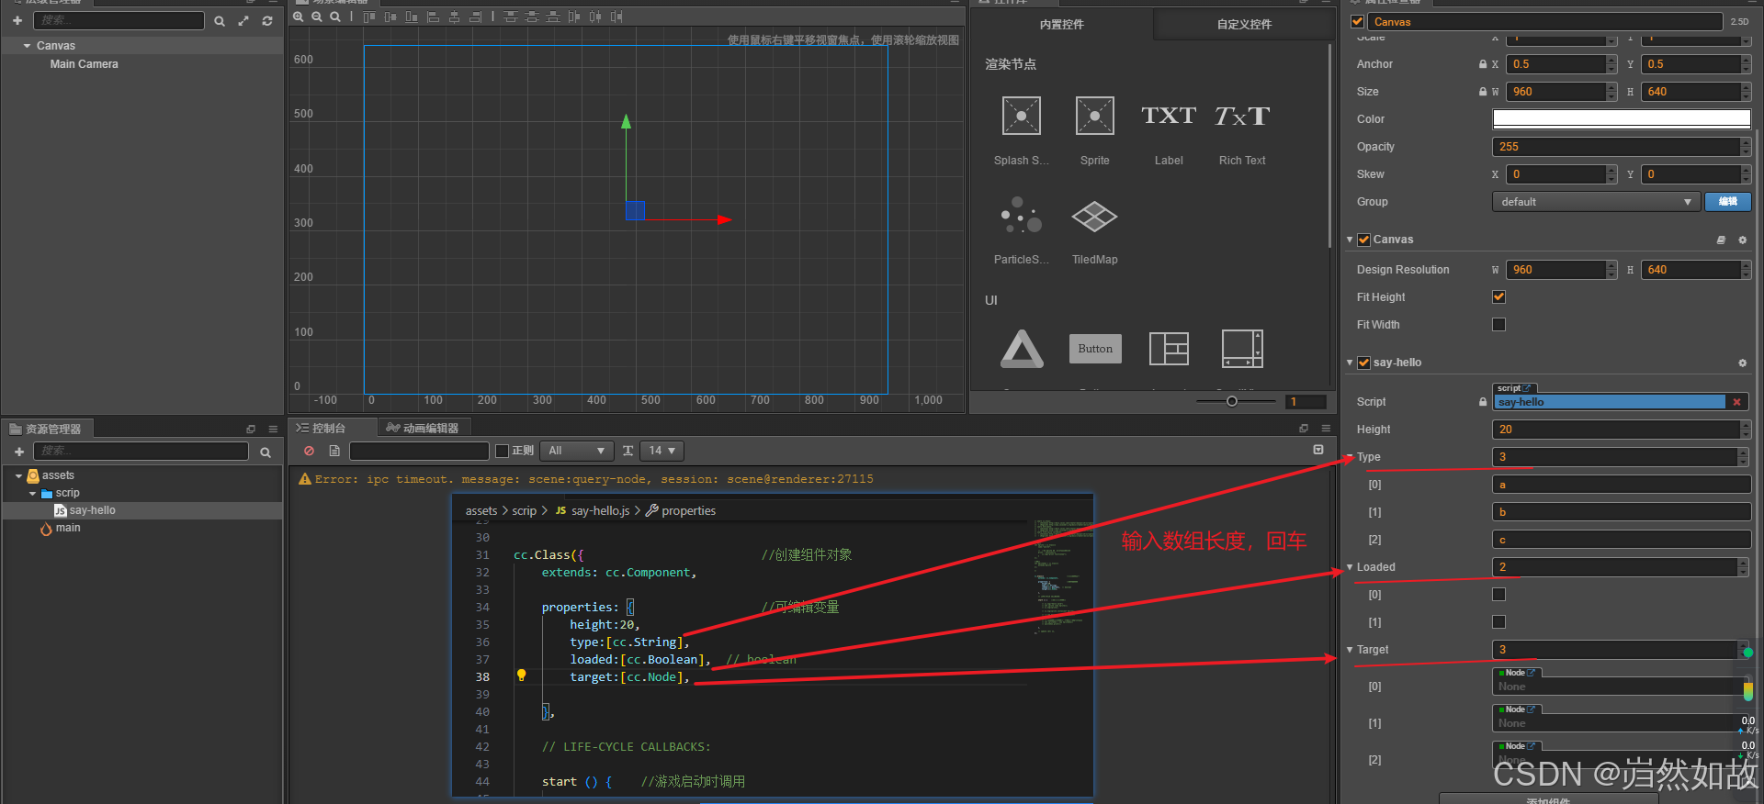Collapse the Canvas node in hierarchy
Image resolution: width=1764 pixels, height=804 pixels.
pos(28,46)
